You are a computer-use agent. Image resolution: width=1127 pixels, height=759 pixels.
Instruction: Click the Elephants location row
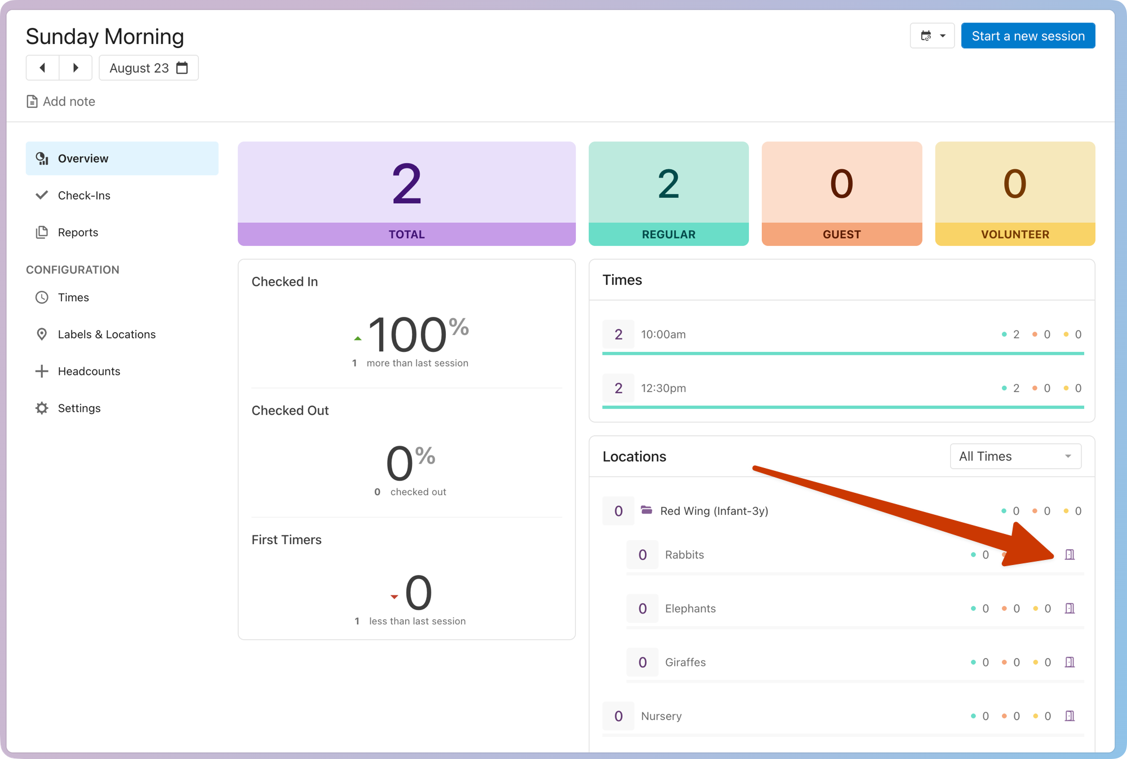point(855,610)
